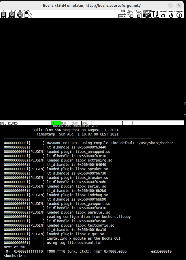Click 'loaded plugin libbx_gameport.so' line
Viewport: 186px width, 260px height.
(x=57, y=204)
